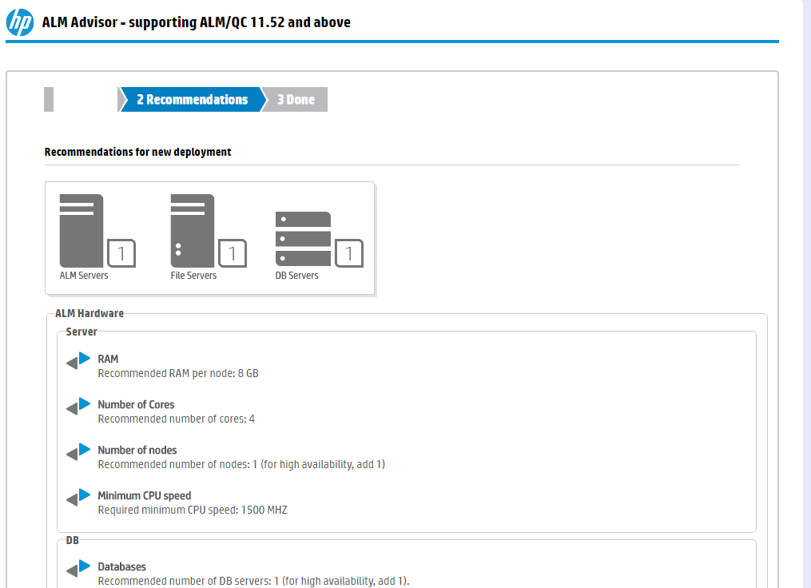Click 'Recommended number of cores: 4'
The height and width of the screenshot is (588, 811).
pos(177,419)
